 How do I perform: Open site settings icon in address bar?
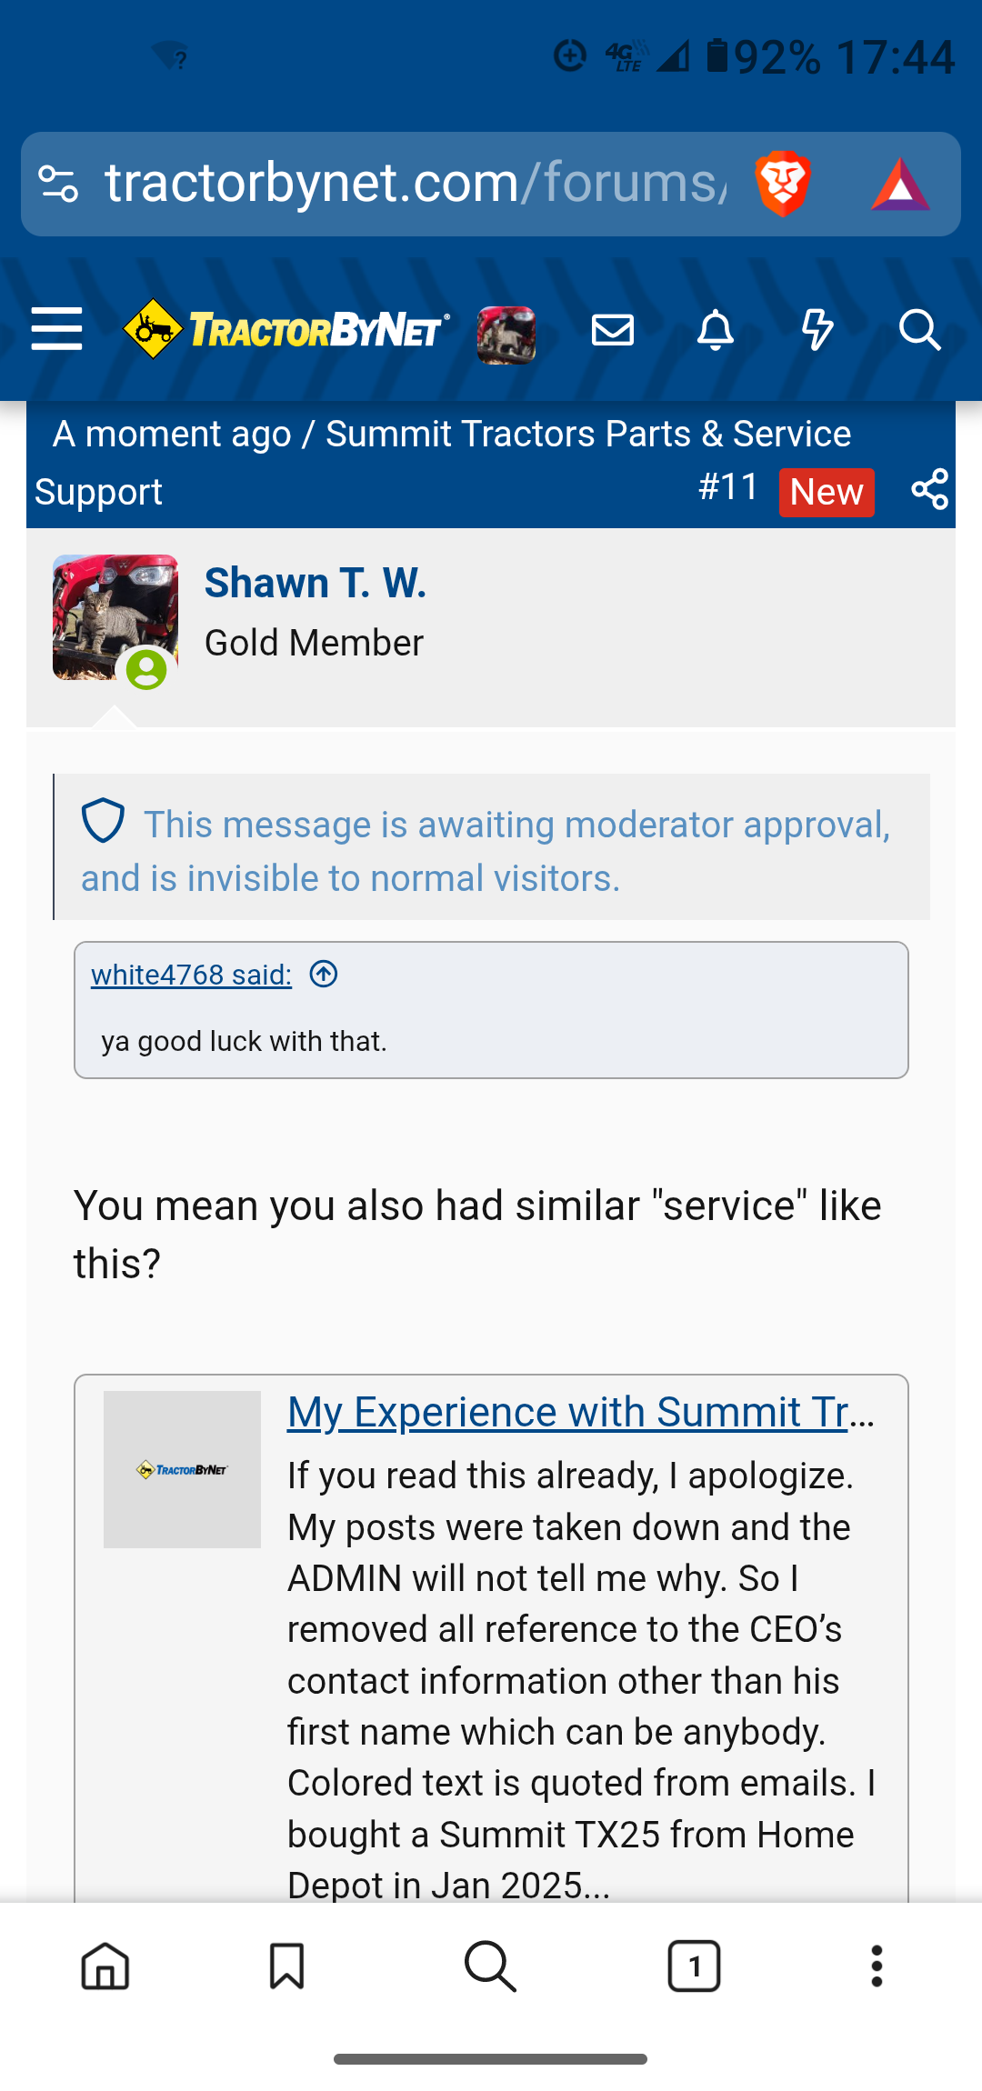(59, 184)
